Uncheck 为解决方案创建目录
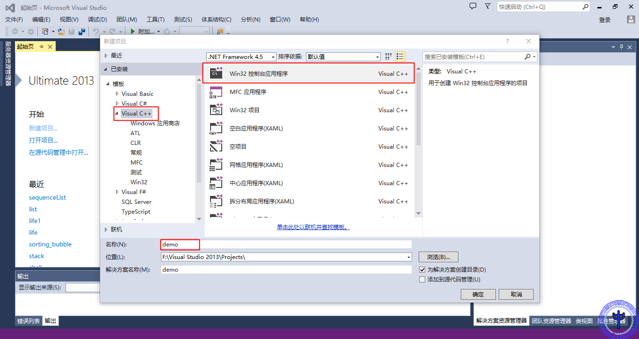This screenshot has height=339, width=639. [422, 269]
